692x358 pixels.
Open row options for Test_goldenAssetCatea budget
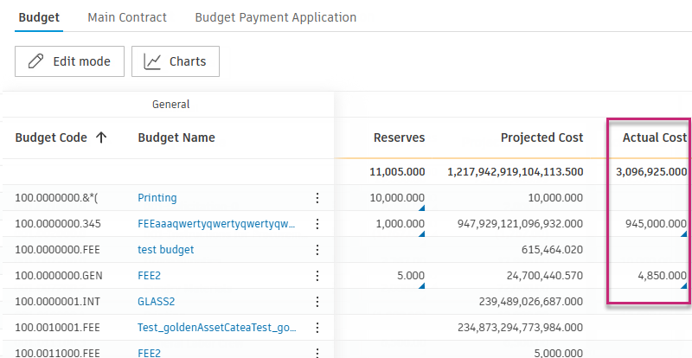tap(317, 328)
